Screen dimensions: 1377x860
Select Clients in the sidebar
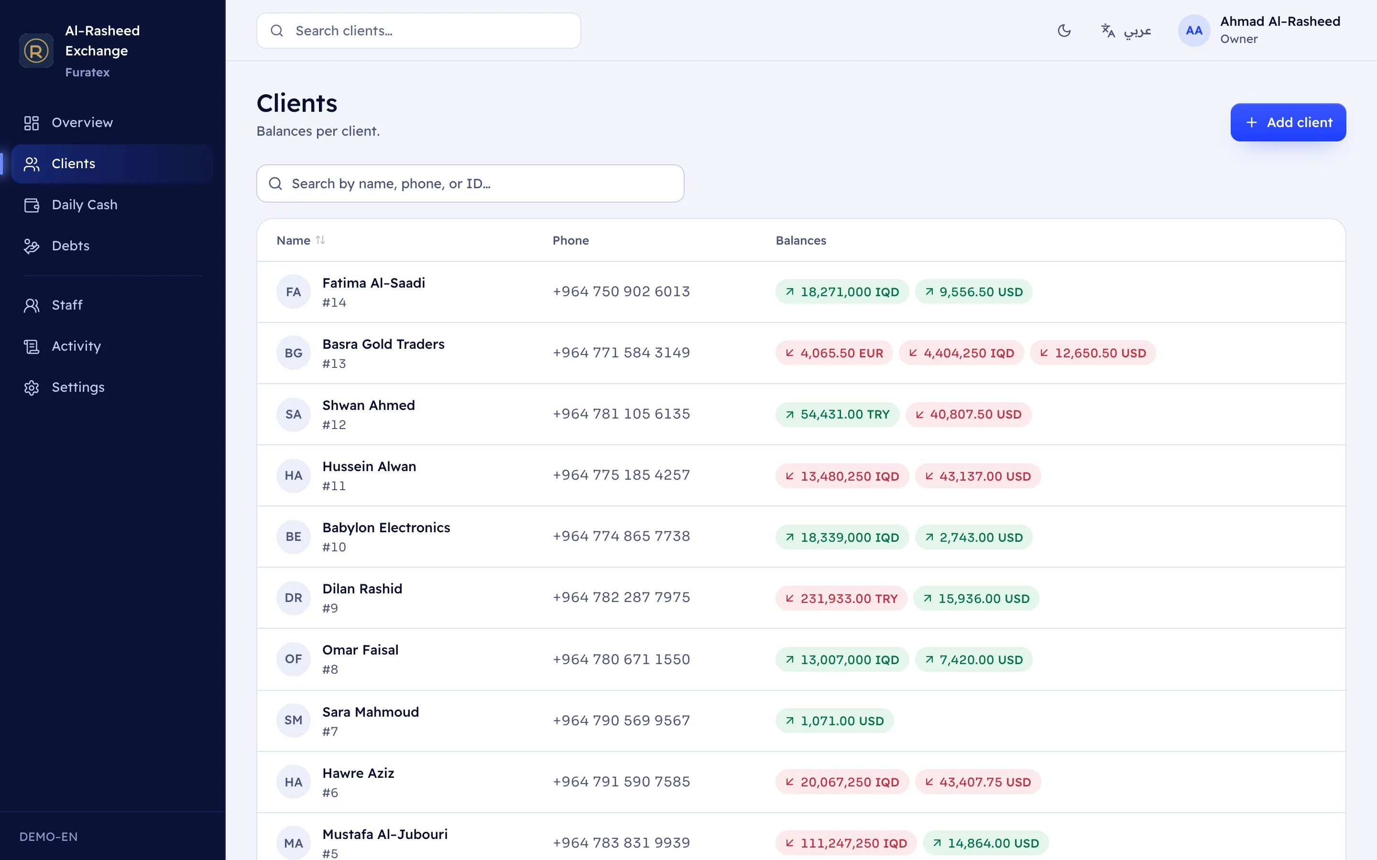tap(113, 164)
